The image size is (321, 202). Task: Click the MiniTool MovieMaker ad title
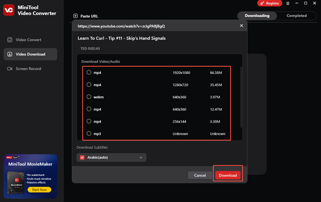tap(30, 164)
